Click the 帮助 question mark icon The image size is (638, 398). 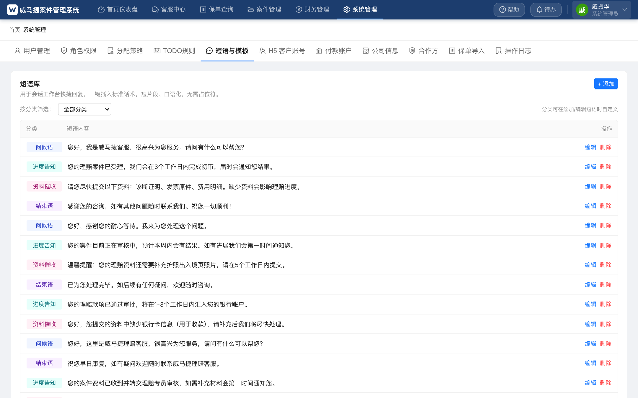point(502,10)
